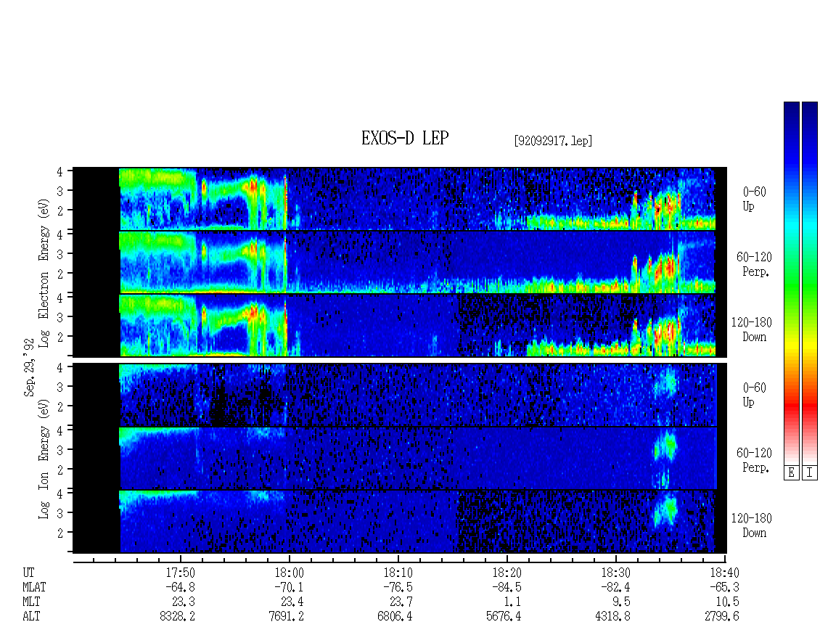Click MLAT value -70.1
The height and width of the screenshot is (635, 820).
[290, 587]
